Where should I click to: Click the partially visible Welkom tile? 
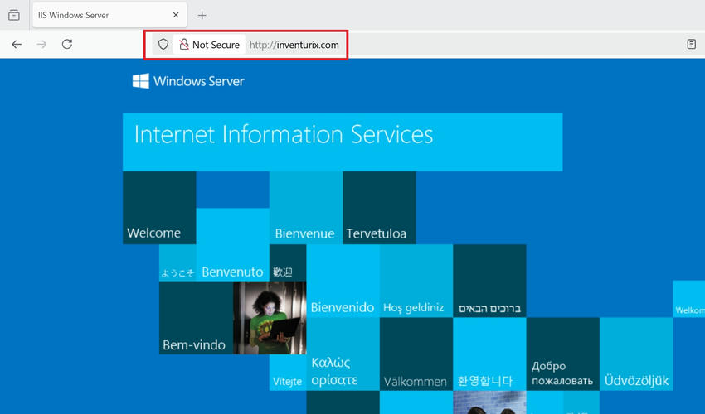688,299
